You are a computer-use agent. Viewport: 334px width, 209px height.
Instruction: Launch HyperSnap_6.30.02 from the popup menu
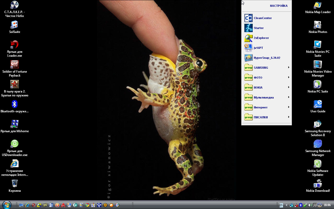coord(267,58)
